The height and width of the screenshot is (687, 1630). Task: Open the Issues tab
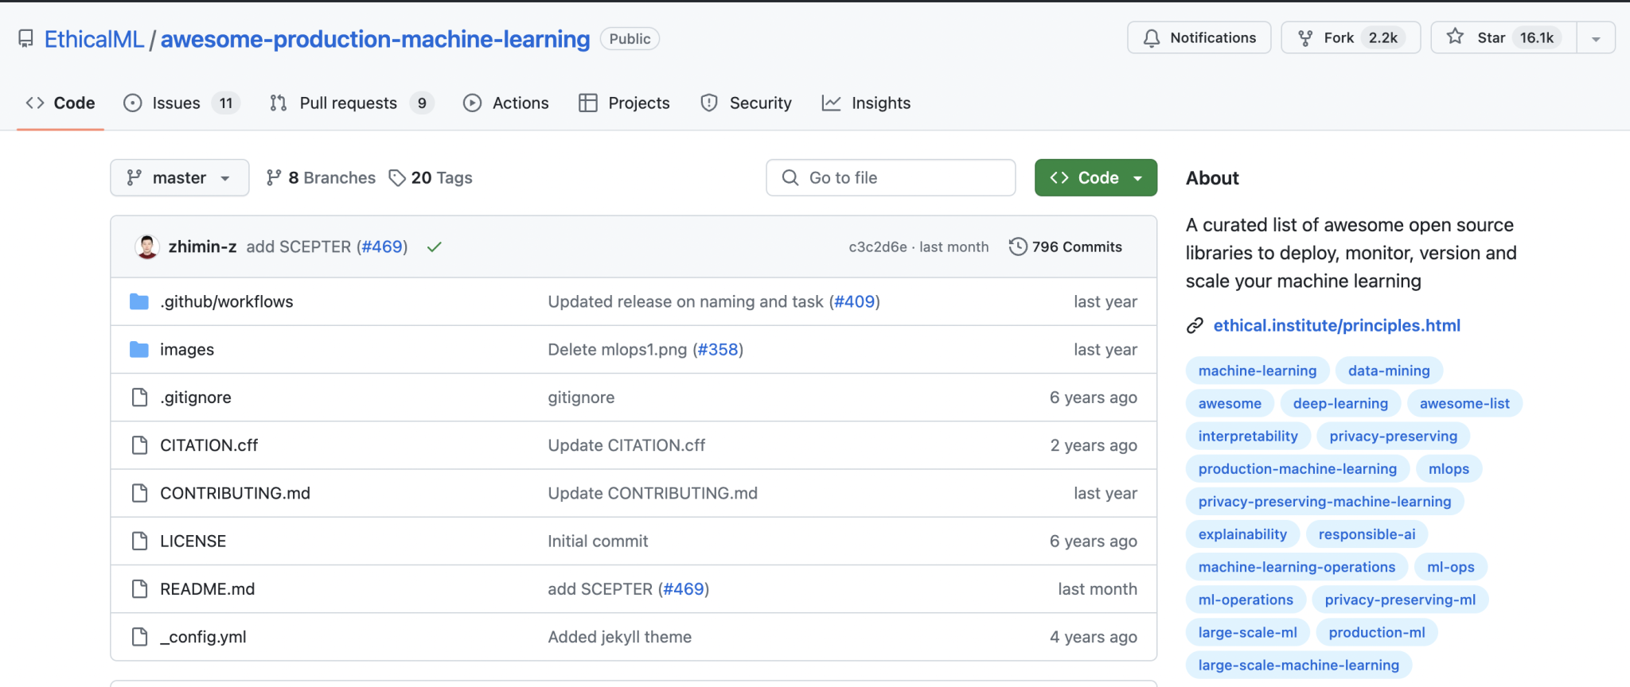[x=181, y=103]
